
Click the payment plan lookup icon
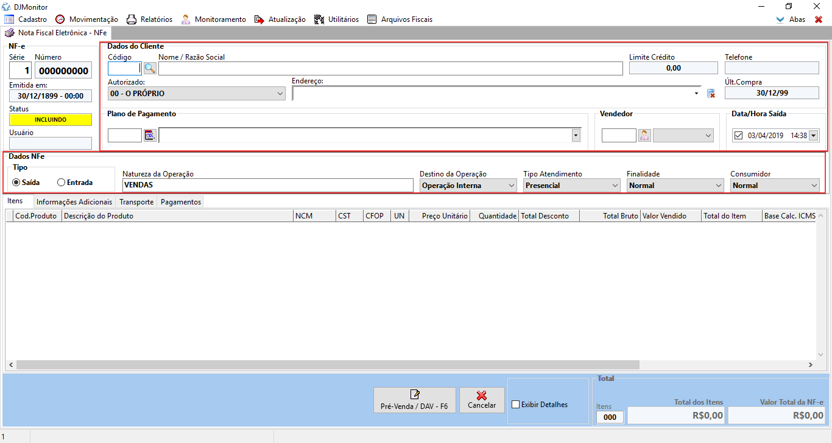click(150, 135)
